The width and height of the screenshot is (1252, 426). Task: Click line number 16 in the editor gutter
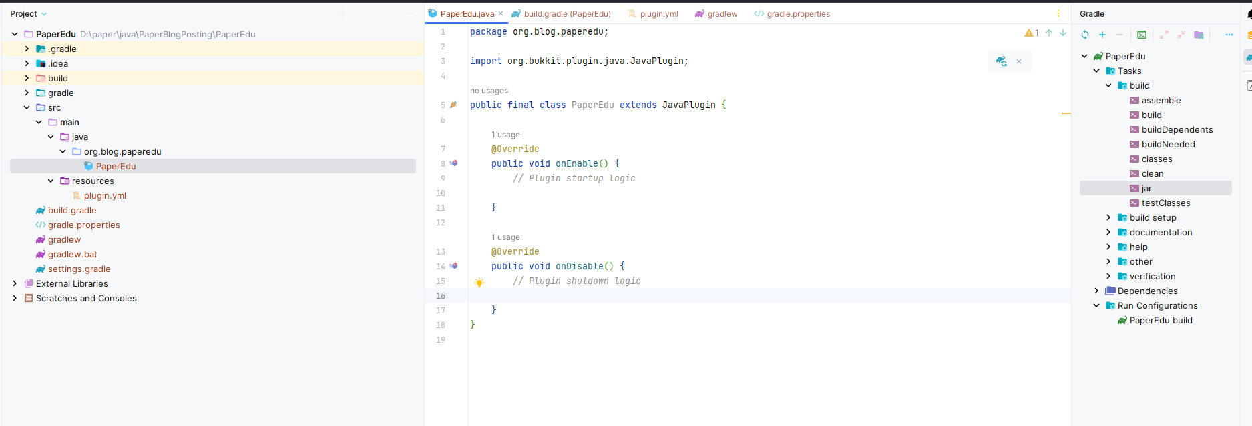coord(441,295)
